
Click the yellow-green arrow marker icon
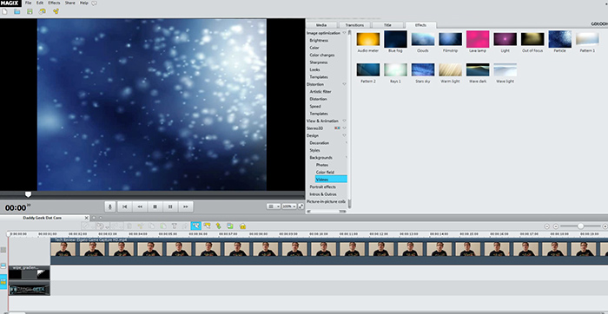click(218, 226)
